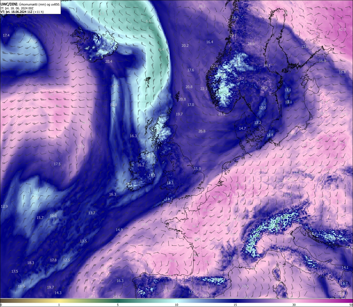The image size is (353, 307).
Task: Click the 17.0 value label
Action: (191, 105)
